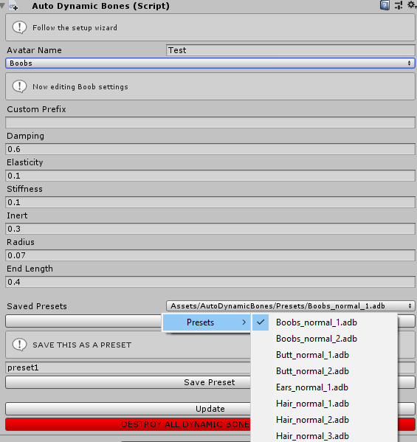Choose Butt_normal_2.adb from the presets list
Viewport: 417px width, 442px height.
coord(324,371)
